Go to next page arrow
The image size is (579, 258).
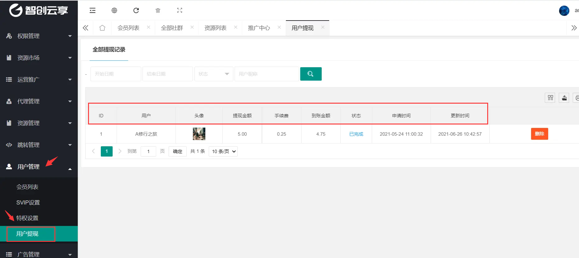[x=120, y=151]
